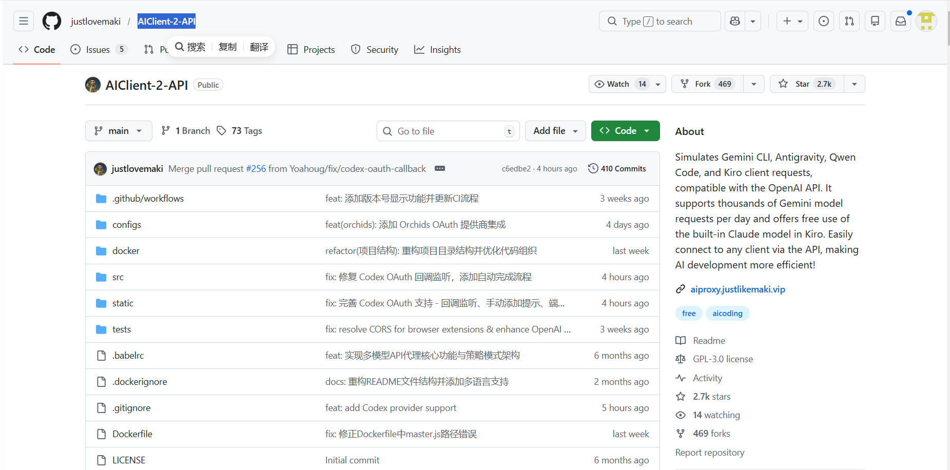The height and width of the screenshot is (470, 950).
Task: Click the repository owner avatar beside title
Action: 93,85
